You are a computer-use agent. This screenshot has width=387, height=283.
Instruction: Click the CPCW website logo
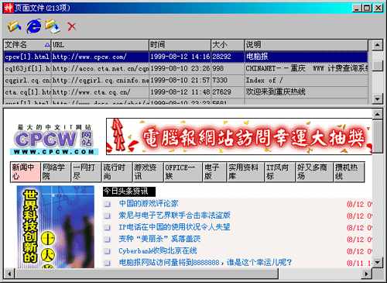coord(54,140)
